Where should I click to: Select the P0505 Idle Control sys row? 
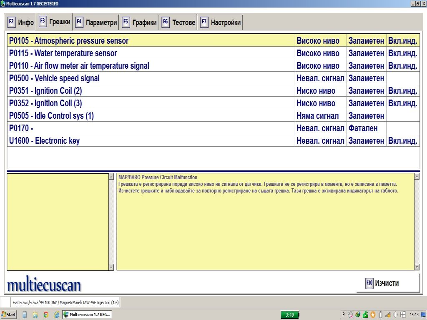(150, 116)
